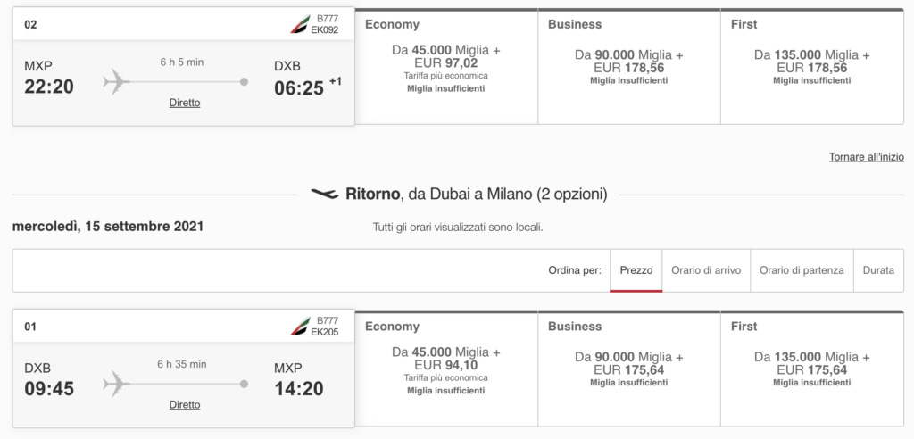914x439 pixels.
Task: Open Diretto details for flight EK092
Action: [x=185, y=103]
